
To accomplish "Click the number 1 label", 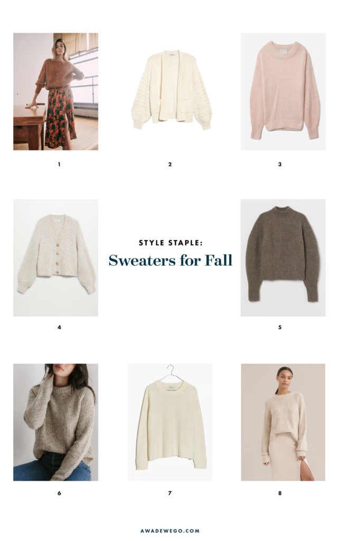I will tap(59, 164).
